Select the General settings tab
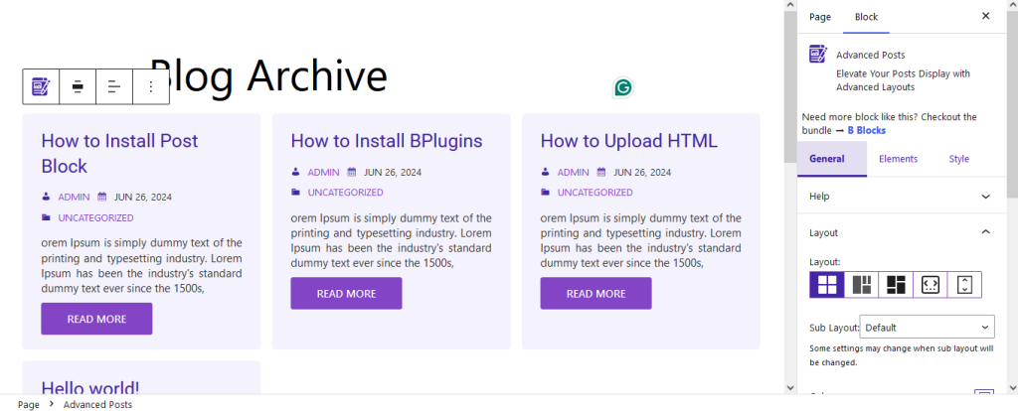Viewport: 1018px width, 411px height. pyautogui.click(x=832, y=159)
